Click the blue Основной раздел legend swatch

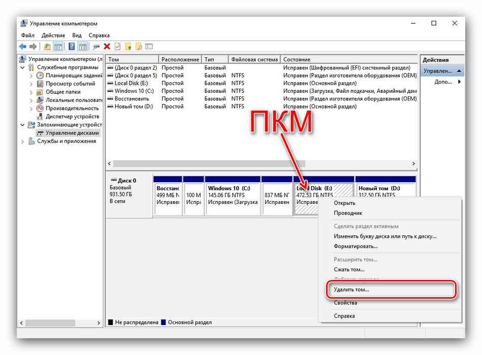click(163, 322)
